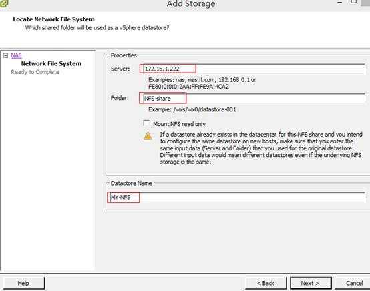The width and height of the screenshot is (370, 291).
Task: Click the 'Locate Network File System' heading
Action: [54, 19]
